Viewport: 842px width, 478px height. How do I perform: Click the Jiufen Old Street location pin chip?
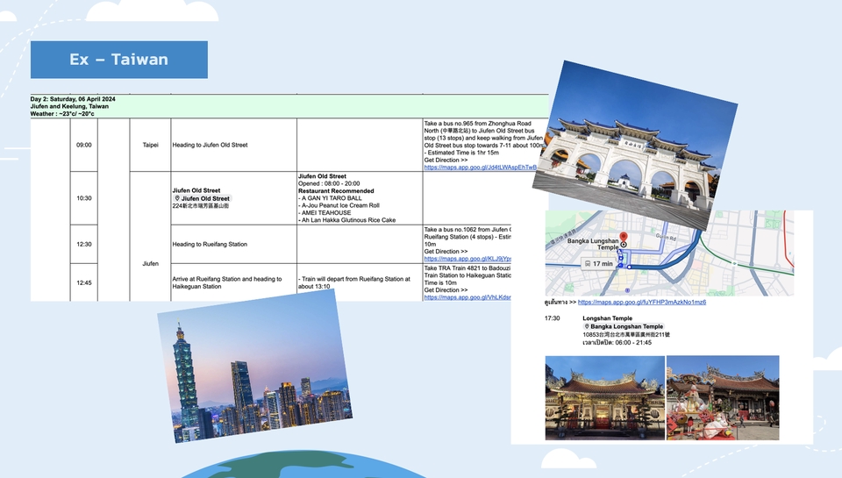[x=202, y=198]
